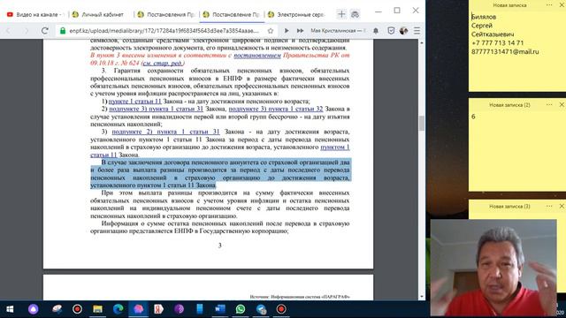Open the blue phone app taskbar icon
The image size is (566, 318).
(200, 309)
